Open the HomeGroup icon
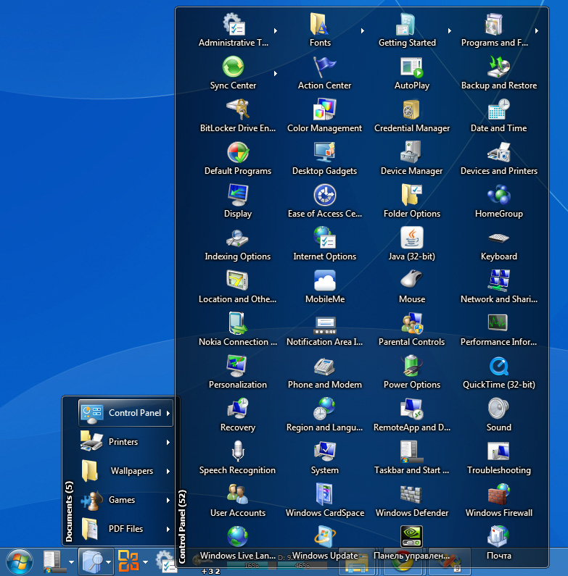The width and height of the screenshot is (568, 576). coord(498,202)
